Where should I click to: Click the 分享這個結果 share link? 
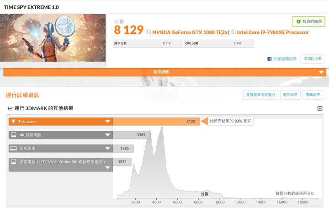[x=285, y=59]
